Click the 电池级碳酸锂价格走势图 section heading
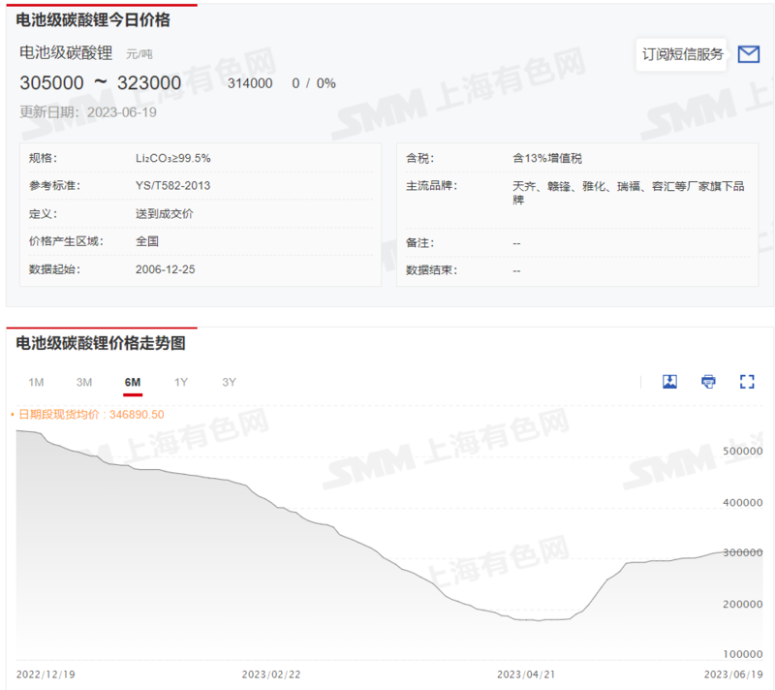 click(x=101, y=343)
